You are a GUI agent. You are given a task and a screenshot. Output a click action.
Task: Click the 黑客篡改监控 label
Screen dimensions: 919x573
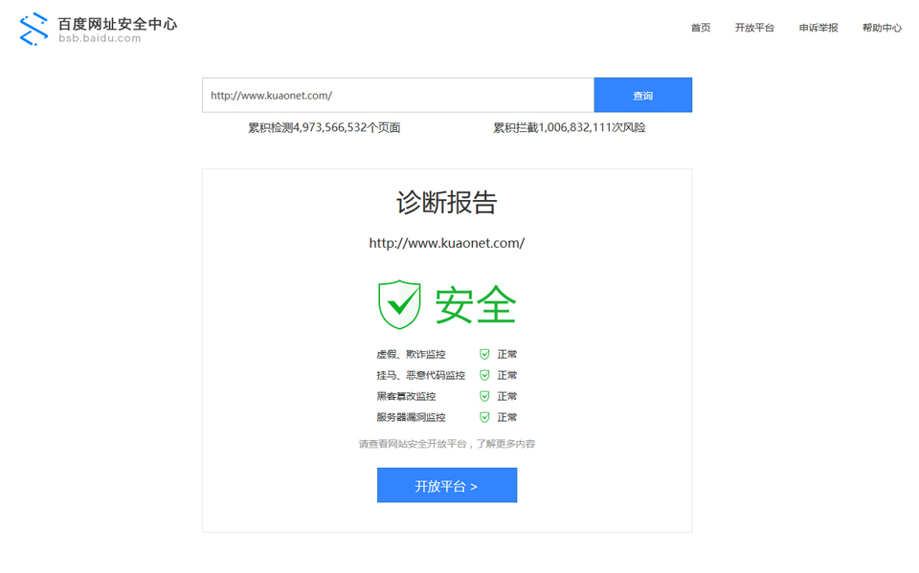click(406, 396)
